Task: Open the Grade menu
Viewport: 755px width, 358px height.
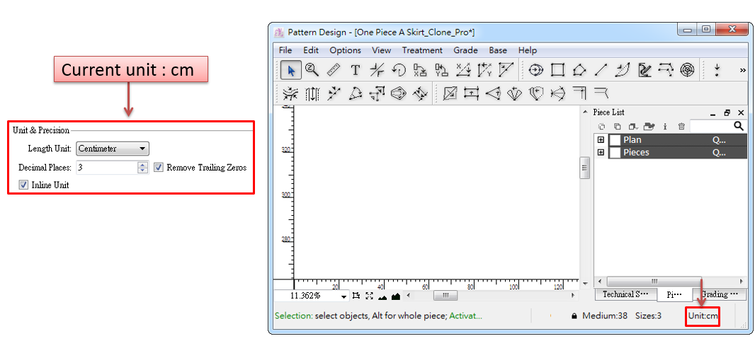Action: click(465, 50)
